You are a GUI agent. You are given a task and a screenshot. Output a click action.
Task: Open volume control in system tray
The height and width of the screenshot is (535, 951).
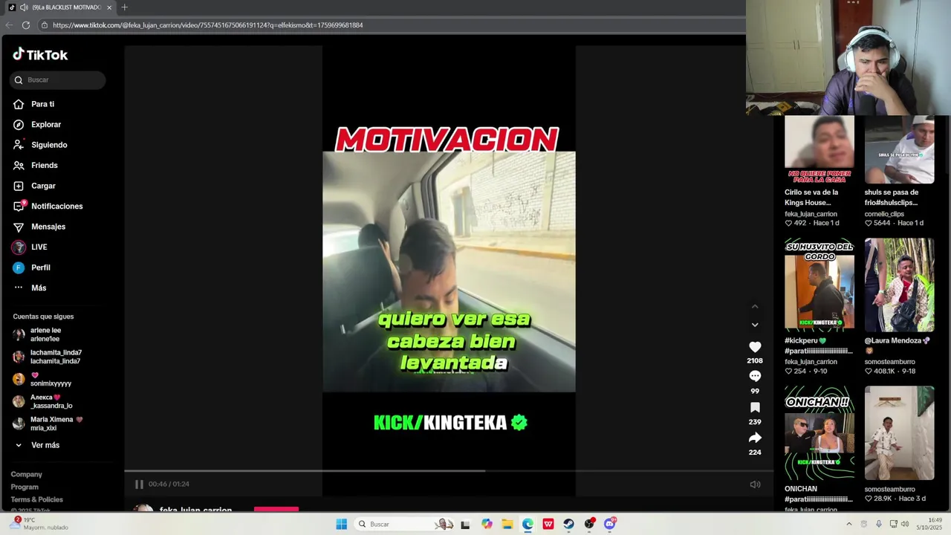point(905,524)
